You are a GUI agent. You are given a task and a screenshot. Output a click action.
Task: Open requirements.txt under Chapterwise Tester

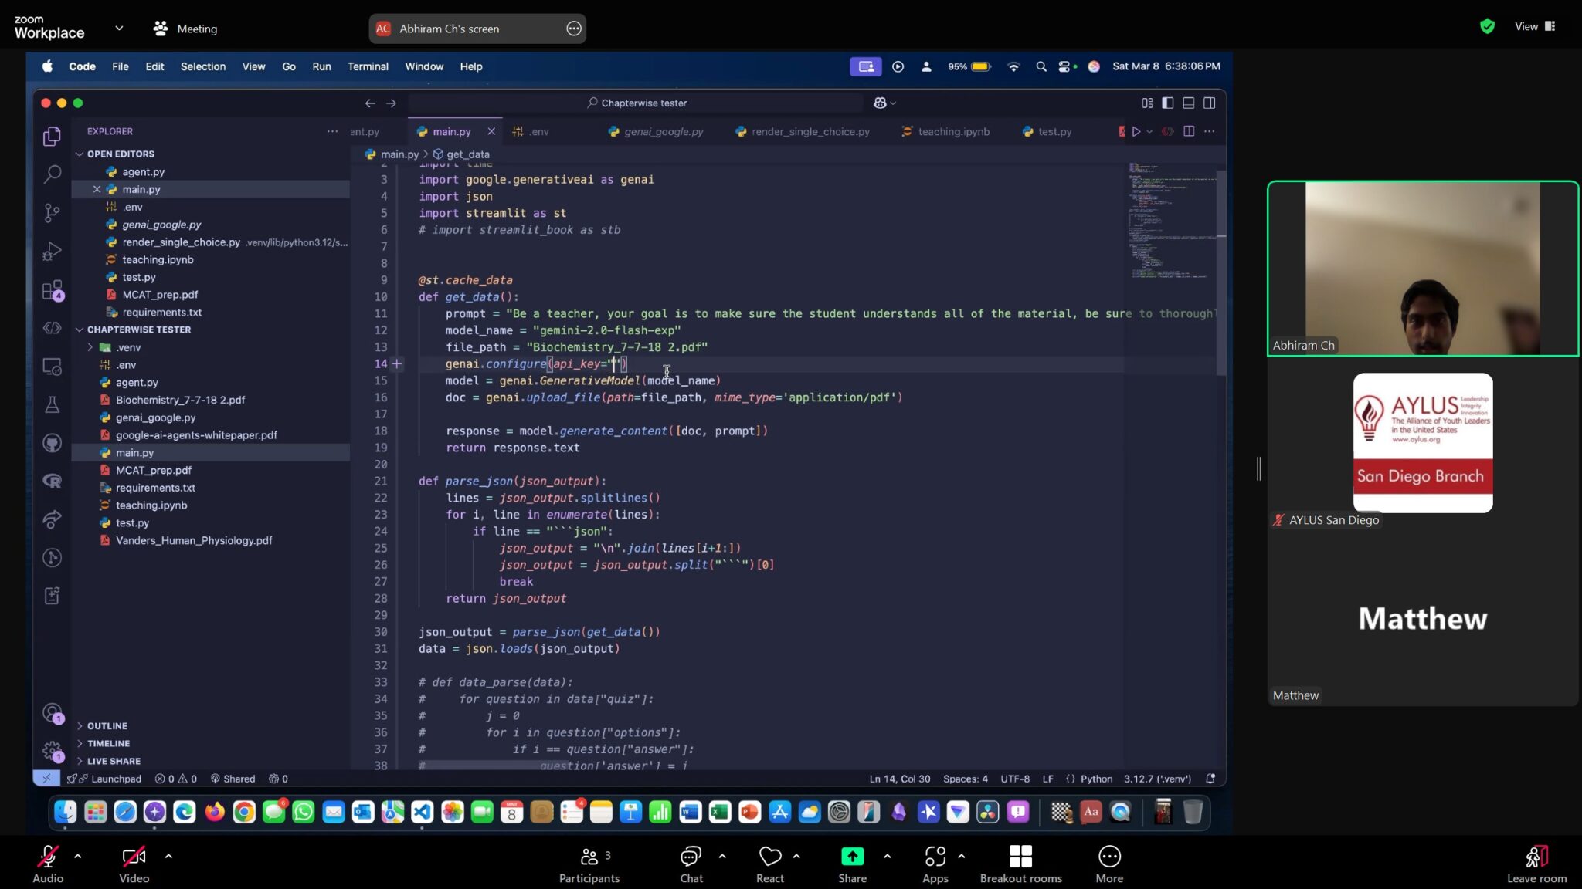tap(154, 488)
